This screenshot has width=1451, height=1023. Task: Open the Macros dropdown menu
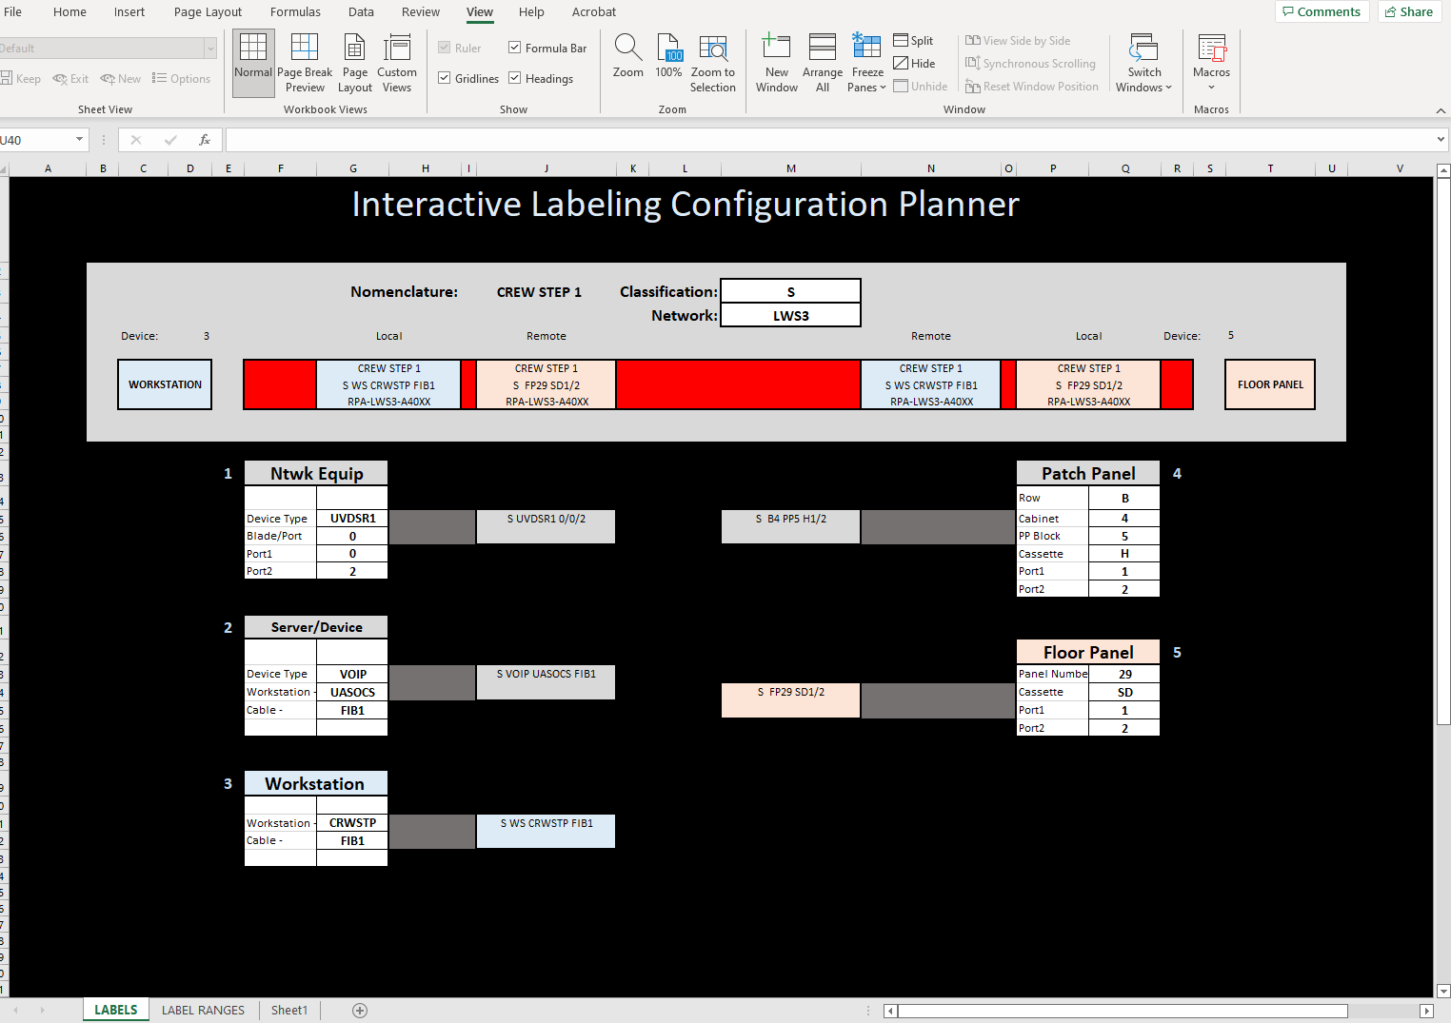[x=1211, y=63]
